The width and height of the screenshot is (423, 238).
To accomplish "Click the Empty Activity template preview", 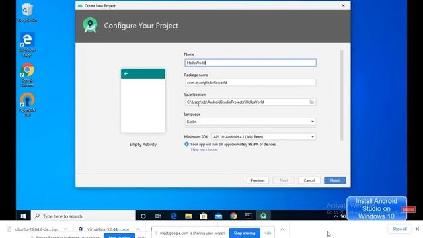I will point(143,100).
